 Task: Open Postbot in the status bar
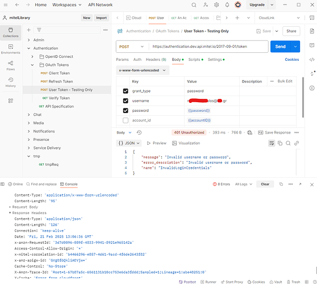pos(187,282)
